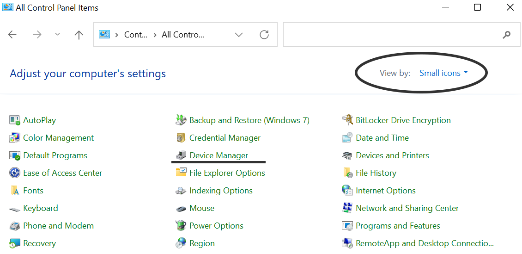The width and height of the screenshot is (522, 254).
Task: Expand the address bar history dropdown
Action: pyautogui.click(x=239, y=35)
